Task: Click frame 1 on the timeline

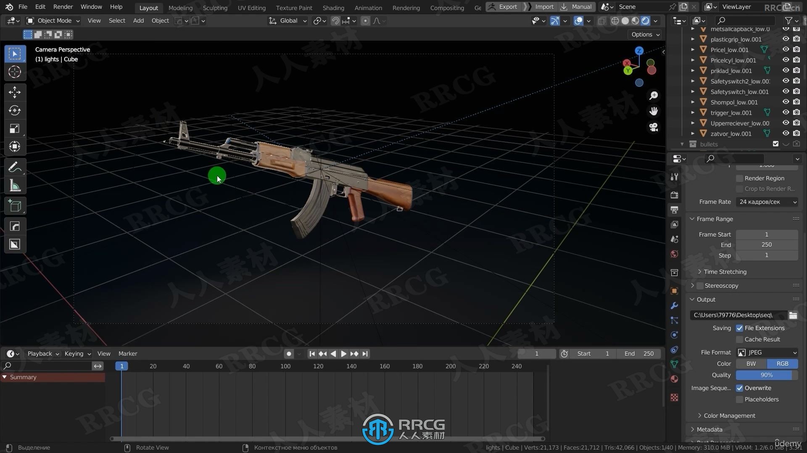Action: [121, 366]
